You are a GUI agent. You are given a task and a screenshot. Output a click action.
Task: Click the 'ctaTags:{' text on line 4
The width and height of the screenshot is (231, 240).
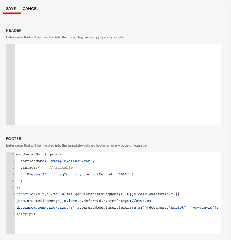point(30,167)
